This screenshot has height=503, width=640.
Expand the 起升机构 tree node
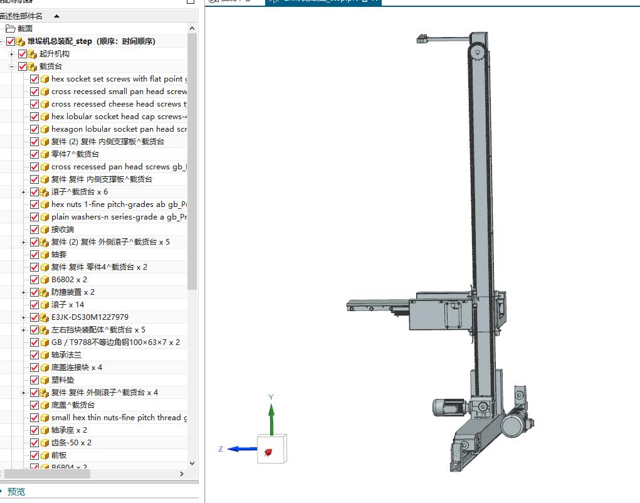[x=11, y=54]
